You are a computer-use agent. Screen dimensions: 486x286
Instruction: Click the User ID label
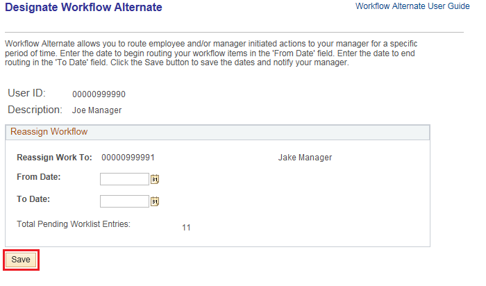(26, 94)
